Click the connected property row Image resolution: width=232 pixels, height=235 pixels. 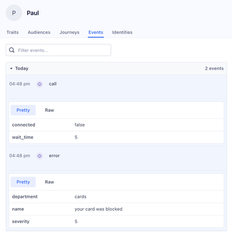tap(116, 125)
